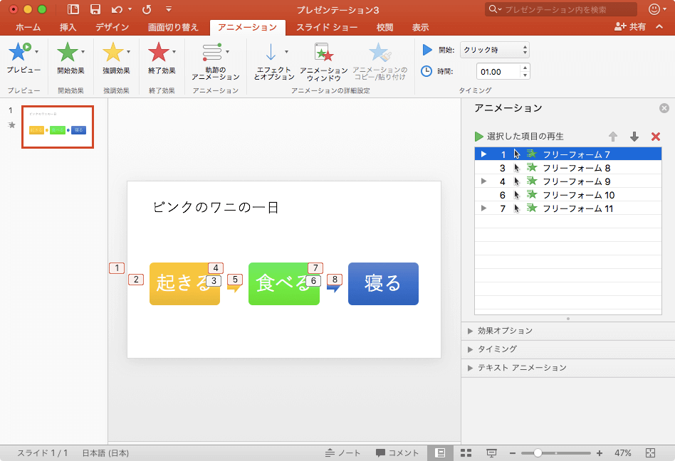Image resolution: width=675 pixels, height=461 pixels.
Task: Open the Transitions tab
Action: 173,27
